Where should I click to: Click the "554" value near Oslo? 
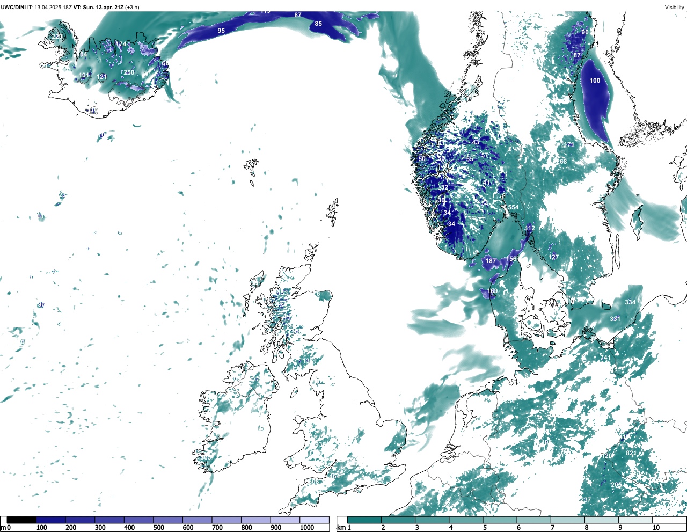click(x=513, y=207)
